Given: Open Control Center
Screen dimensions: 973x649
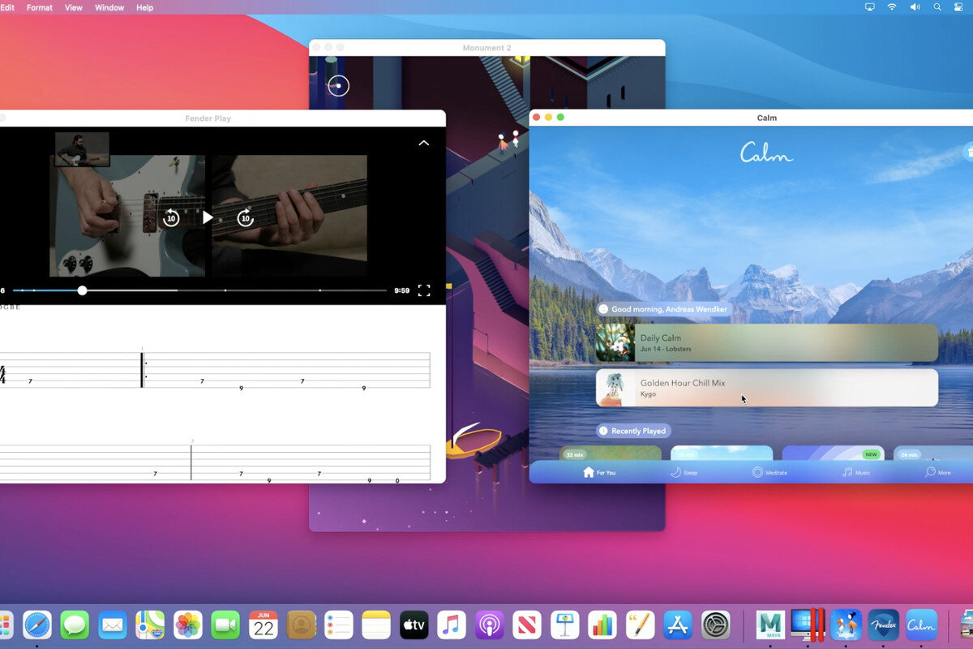Looking at the screenshot, I should click(959, 7).
